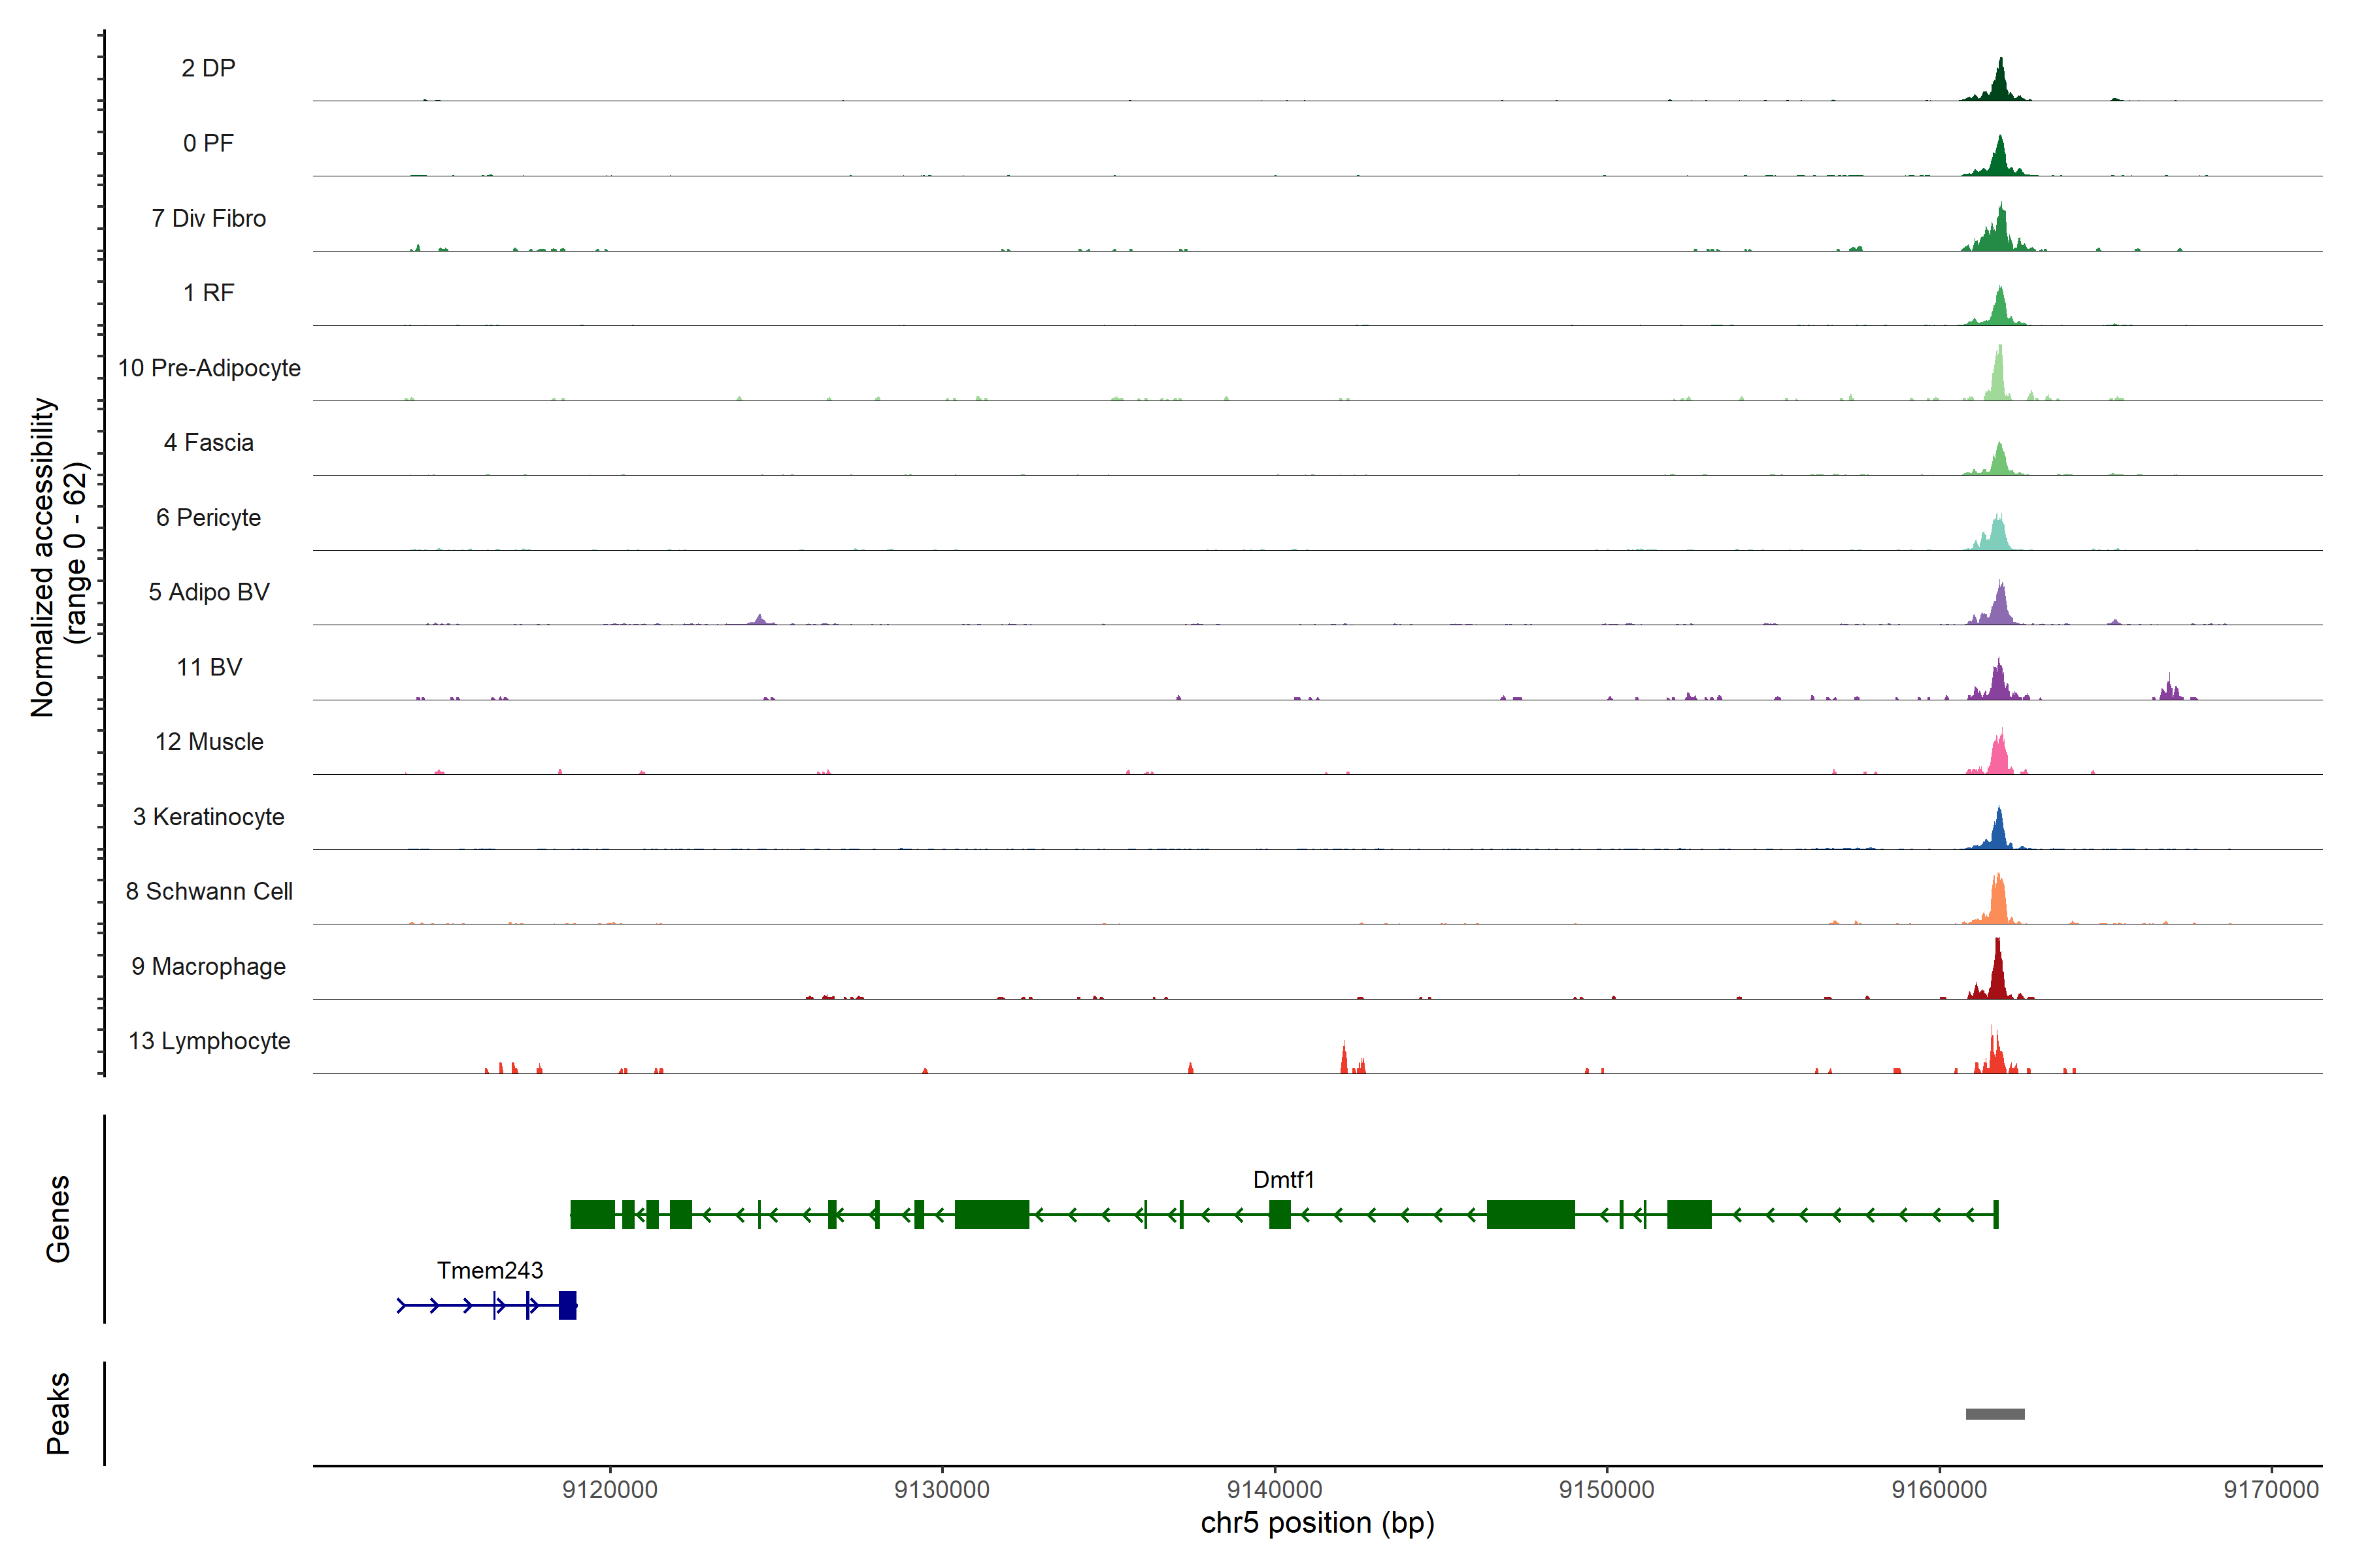The height and width of the screenshot is (1568, 2353).
Task: Click the 12 Muscle track label
Action: click(208, 742)
